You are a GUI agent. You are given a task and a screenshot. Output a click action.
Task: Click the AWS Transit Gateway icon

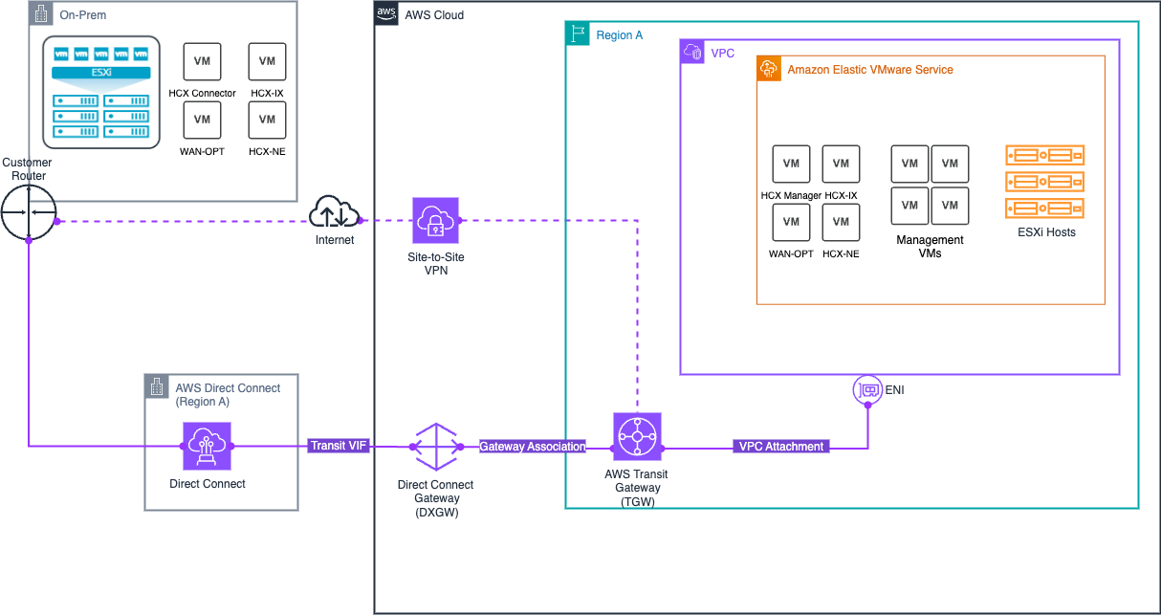tap(636, 435)
